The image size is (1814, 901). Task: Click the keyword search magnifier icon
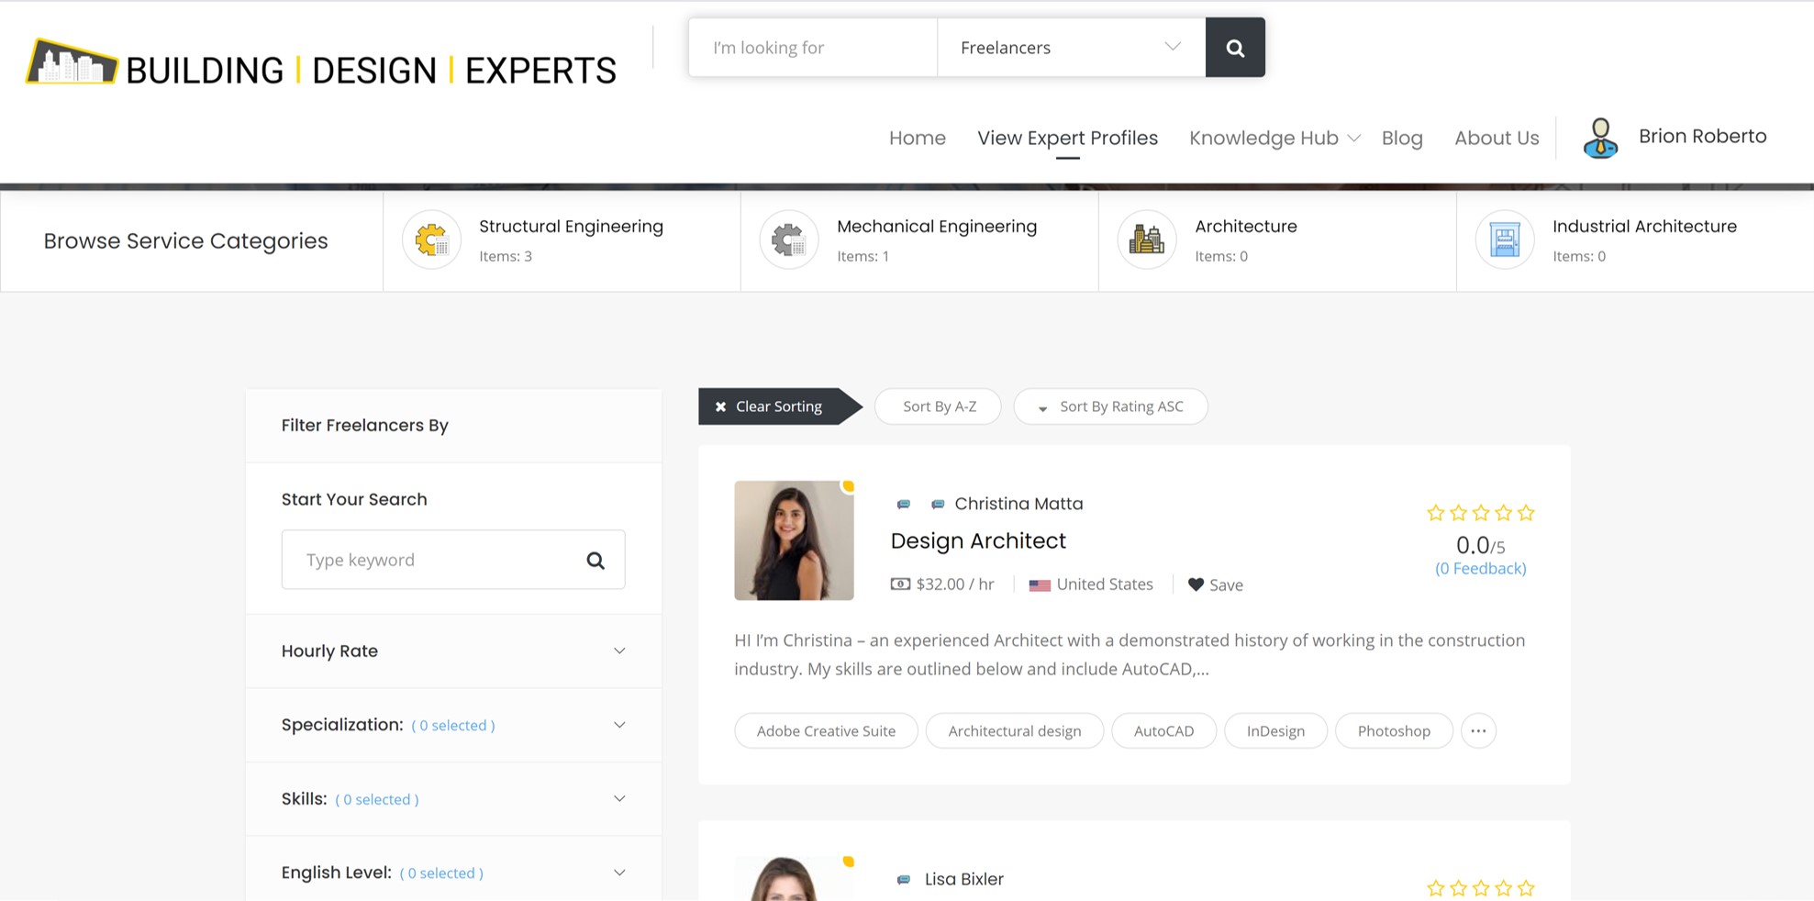coord(595,560)
